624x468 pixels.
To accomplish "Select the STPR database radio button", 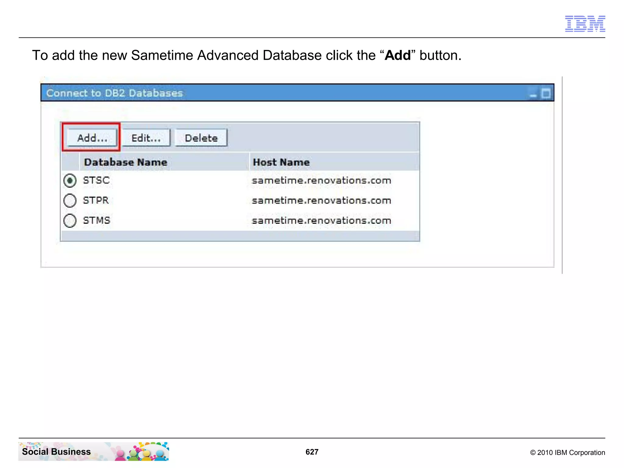I will coord(70,200).
